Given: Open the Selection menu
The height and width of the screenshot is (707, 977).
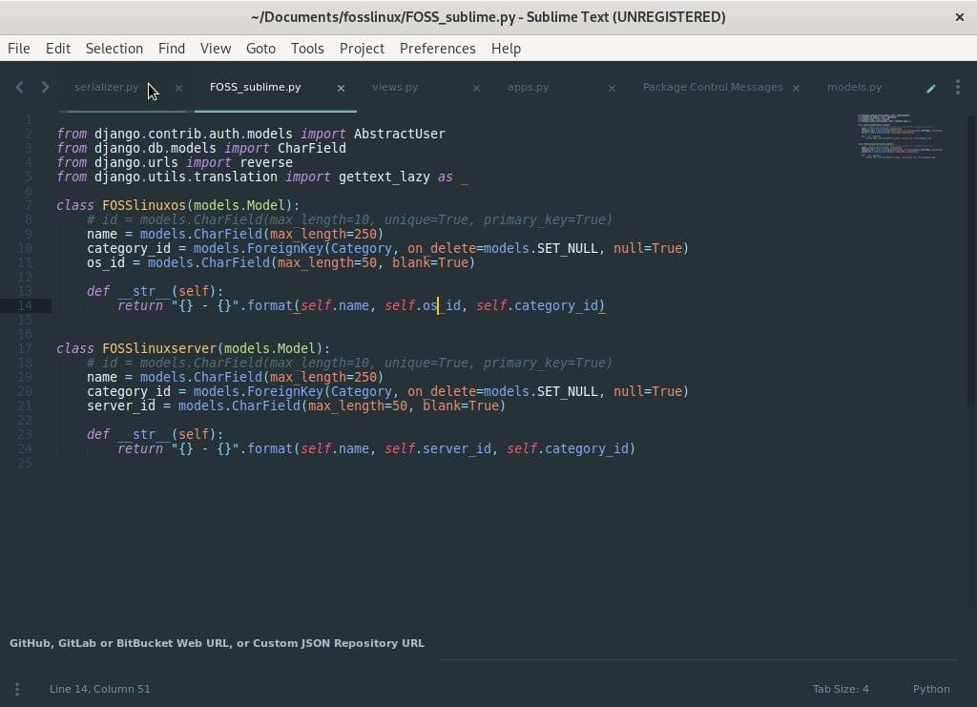Looking at the screenshot, I should pyautogui.click(x=114, y=49).
